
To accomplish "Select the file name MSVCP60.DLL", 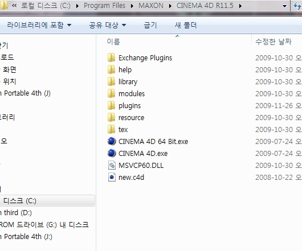I will click(141, 166).
